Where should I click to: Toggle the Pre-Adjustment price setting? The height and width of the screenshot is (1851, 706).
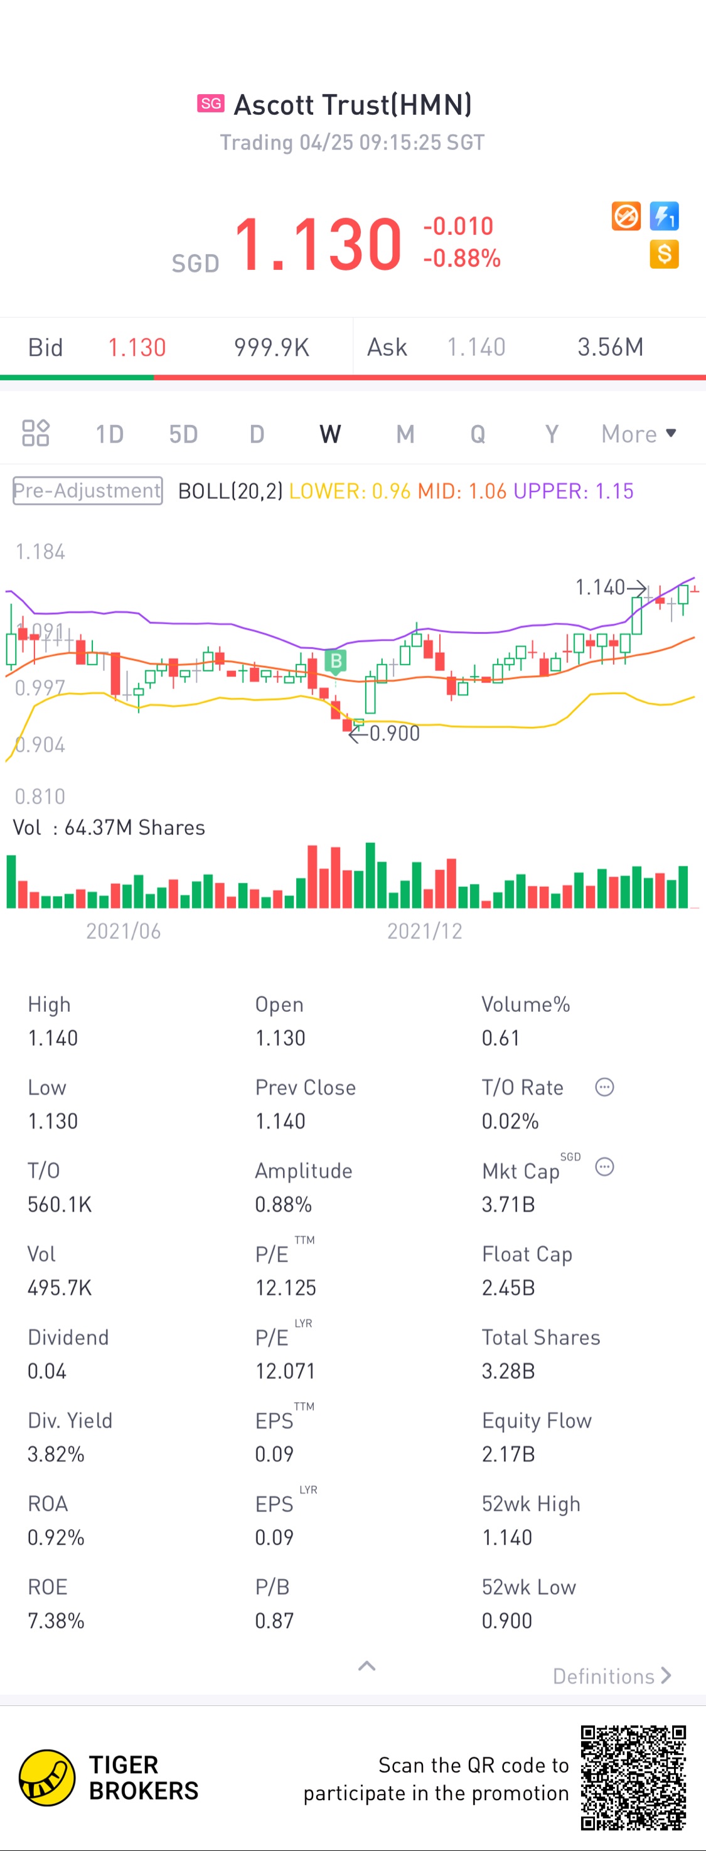[x=88, y=491]
